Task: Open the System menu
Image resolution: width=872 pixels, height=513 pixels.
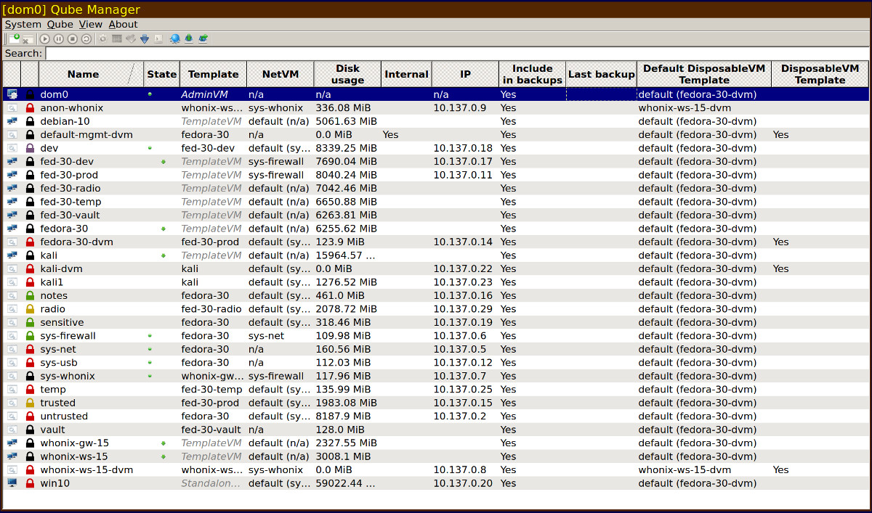Action: tap(23, 24)
